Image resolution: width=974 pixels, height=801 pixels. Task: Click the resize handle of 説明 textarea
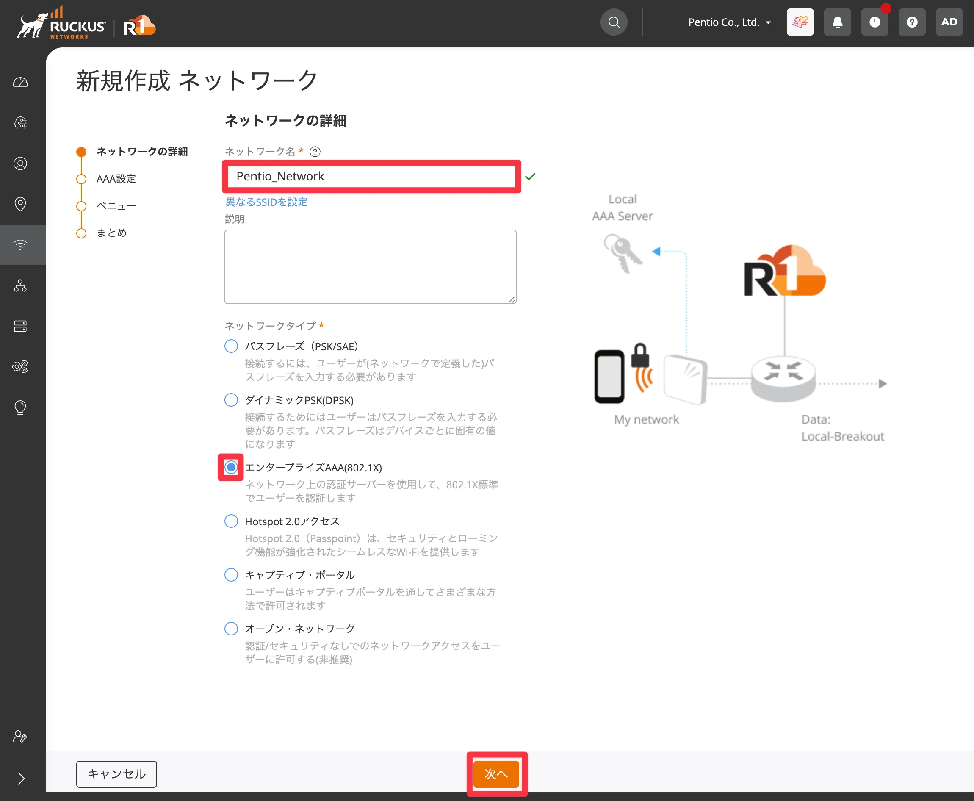[512, 299]
